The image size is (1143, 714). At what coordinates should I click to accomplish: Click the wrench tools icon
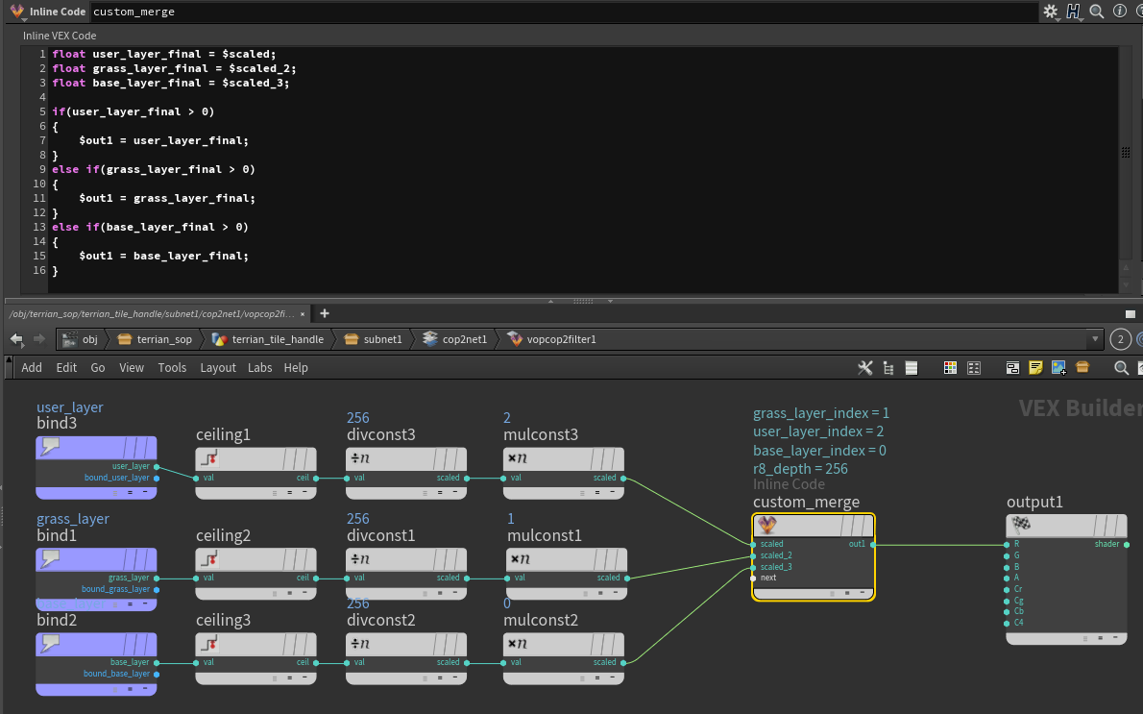[x=864, y=367]
